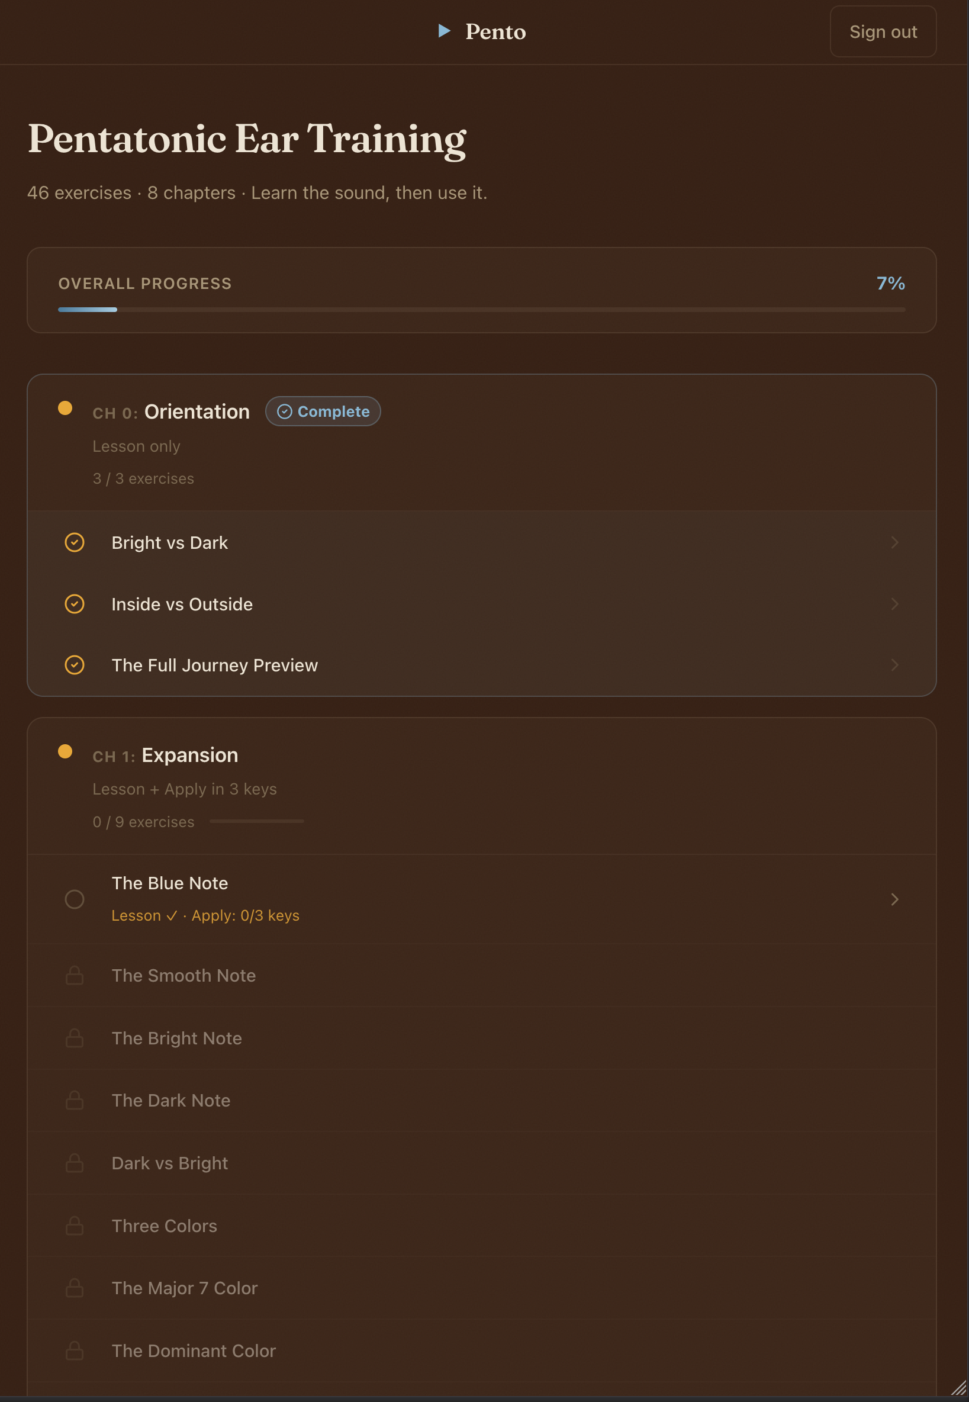Click 'Lesson ✓ · Apply: 0/3 keys' status text
969x1402 pixels.
(205, 916)
